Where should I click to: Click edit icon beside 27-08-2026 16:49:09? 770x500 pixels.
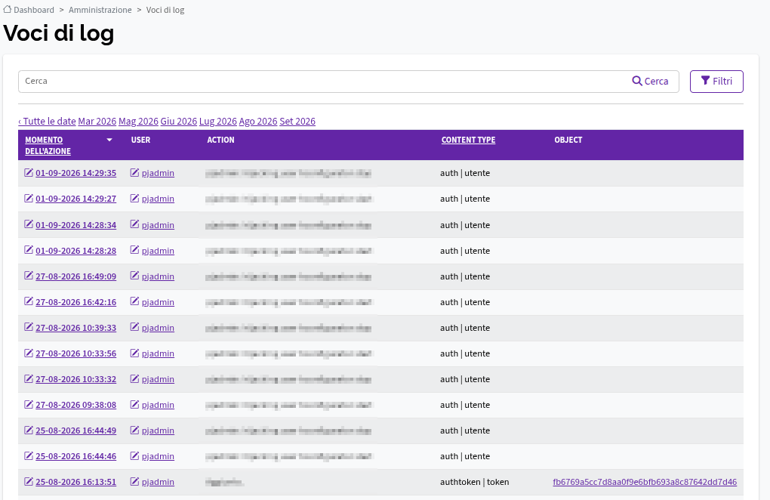click(x=29, y=276)
